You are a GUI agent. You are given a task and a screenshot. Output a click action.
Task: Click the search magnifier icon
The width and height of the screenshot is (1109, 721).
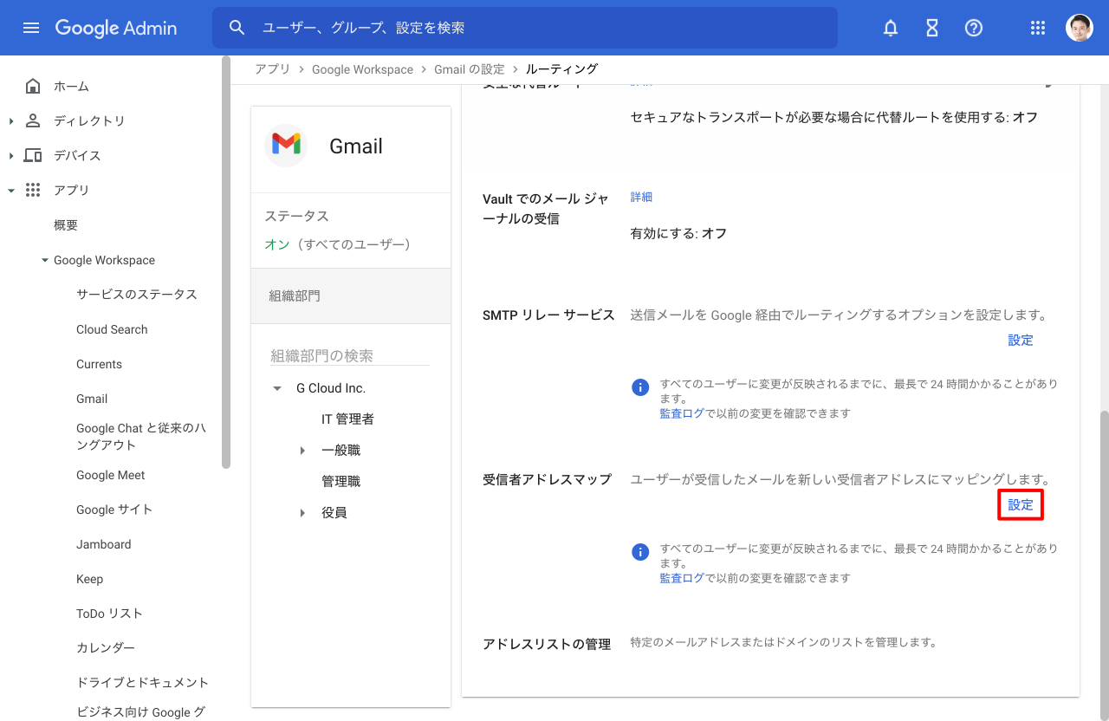click(x=237, y=28)
